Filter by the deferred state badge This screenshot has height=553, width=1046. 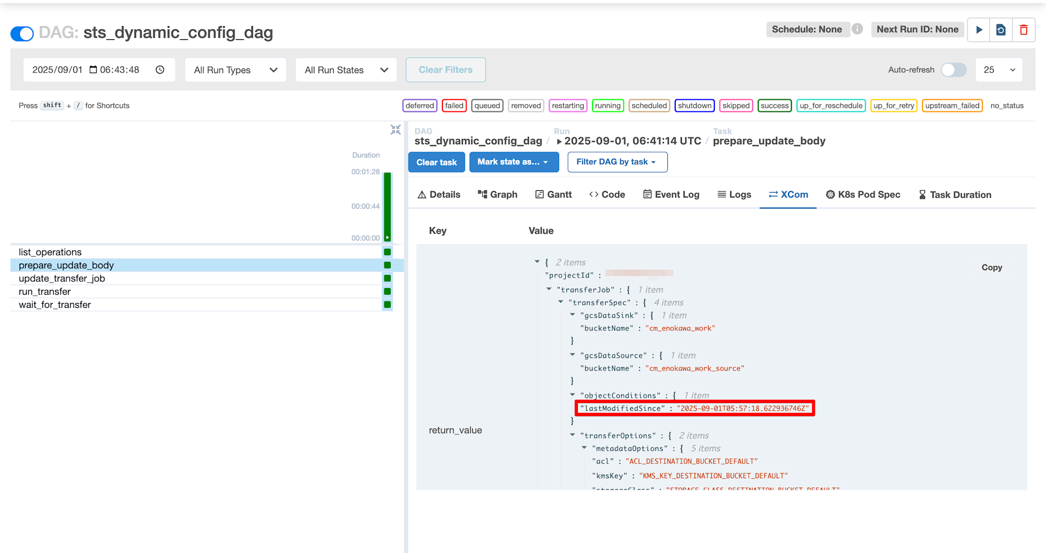click(x=420, y=106)
